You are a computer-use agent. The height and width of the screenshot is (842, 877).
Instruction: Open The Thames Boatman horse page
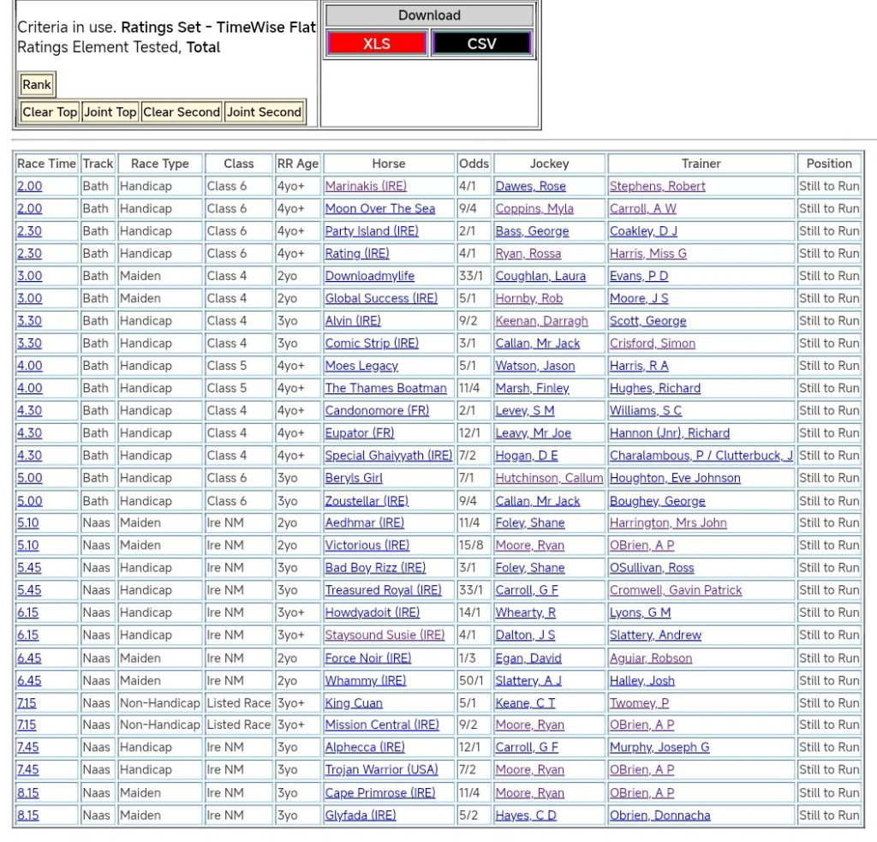(x=385, y=388)
